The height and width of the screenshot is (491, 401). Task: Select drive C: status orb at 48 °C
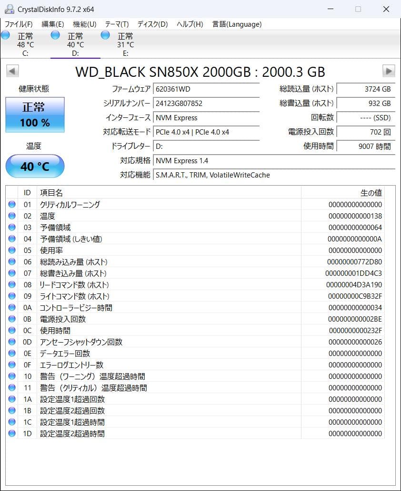[6, 35]
